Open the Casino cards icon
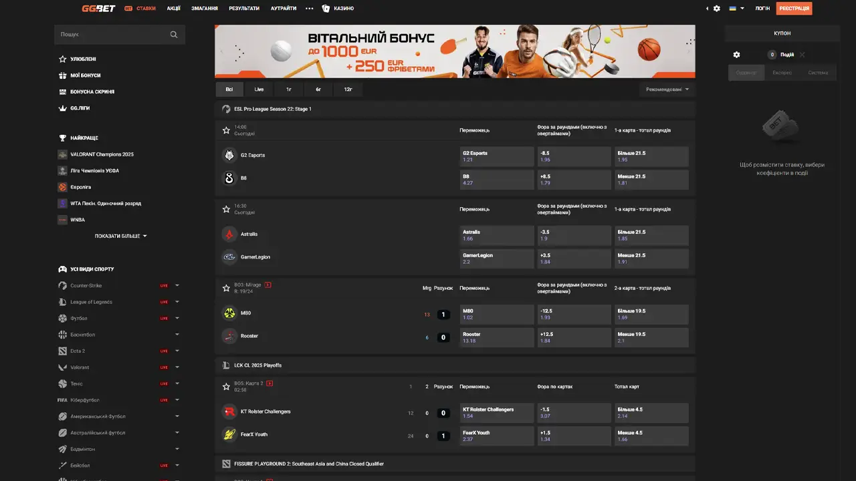The image size is (856, 481). 326,9
